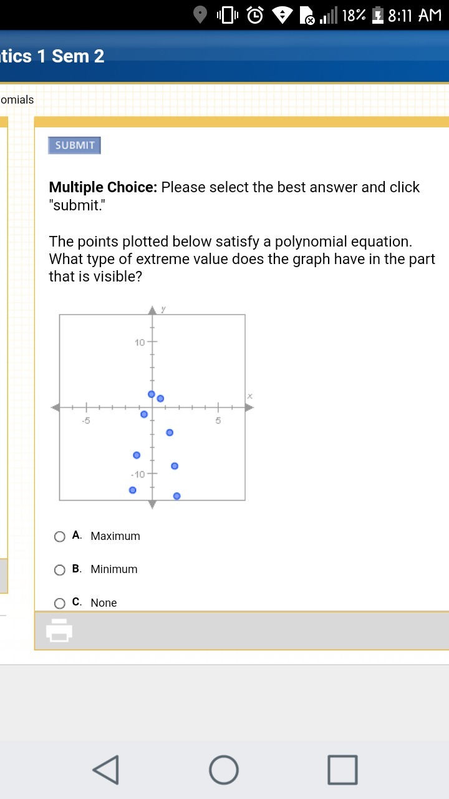Click the Minimum answer label
The image size is (449, 799).
114,569
